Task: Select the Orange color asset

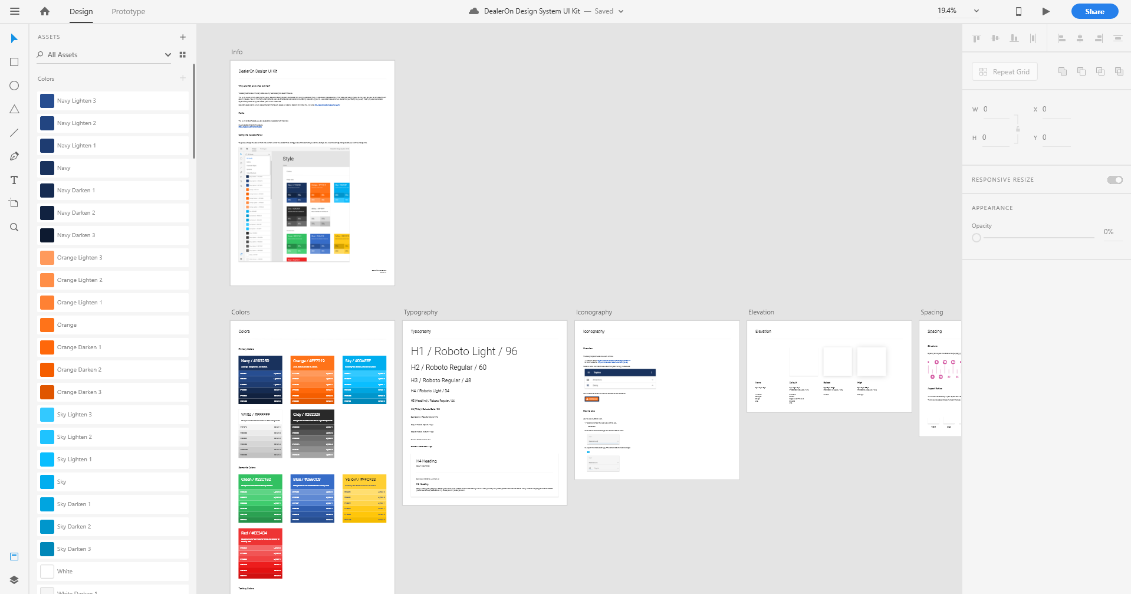Action: (113, 325)
